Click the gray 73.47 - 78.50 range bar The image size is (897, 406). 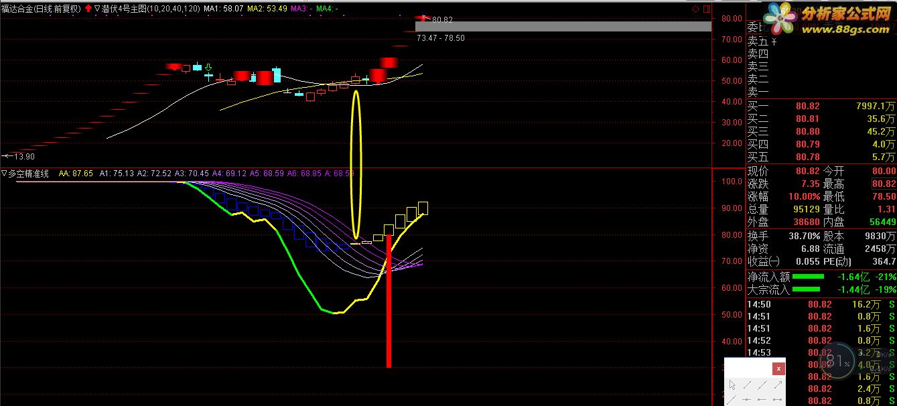(563, 27)
